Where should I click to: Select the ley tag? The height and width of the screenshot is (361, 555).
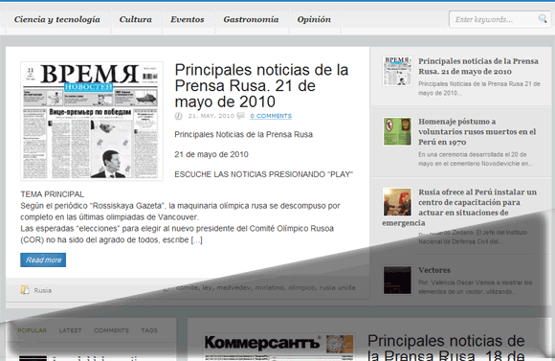(208, 287)
